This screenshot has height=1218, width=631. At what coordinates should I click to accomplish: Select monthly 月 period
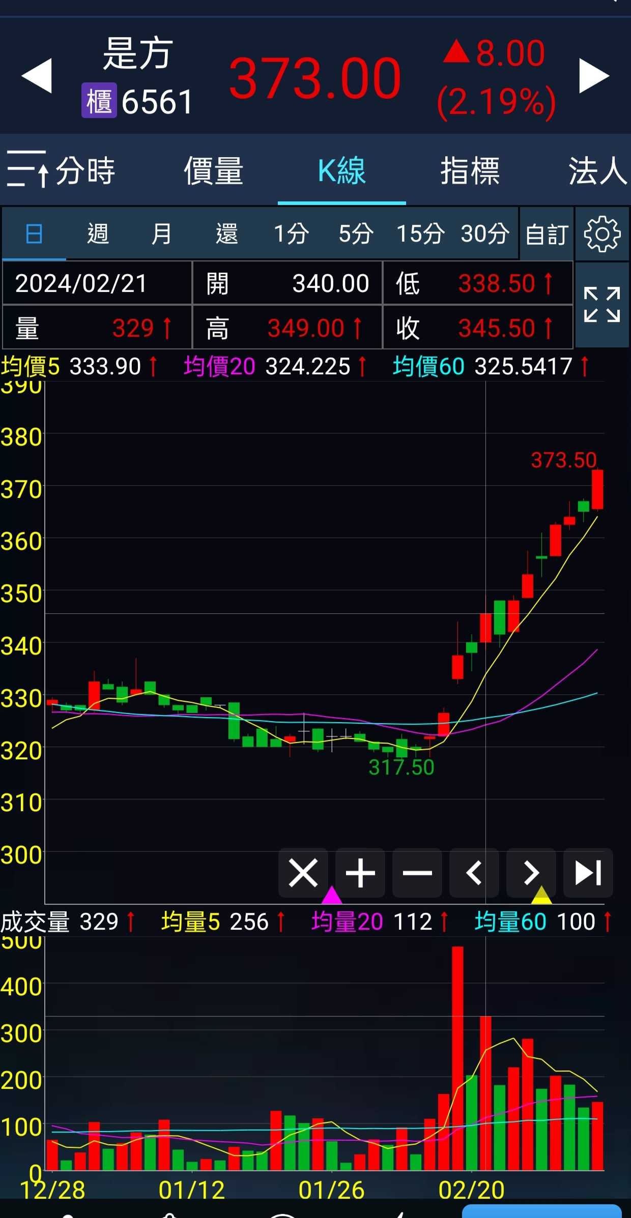click(x=162, y=234)
